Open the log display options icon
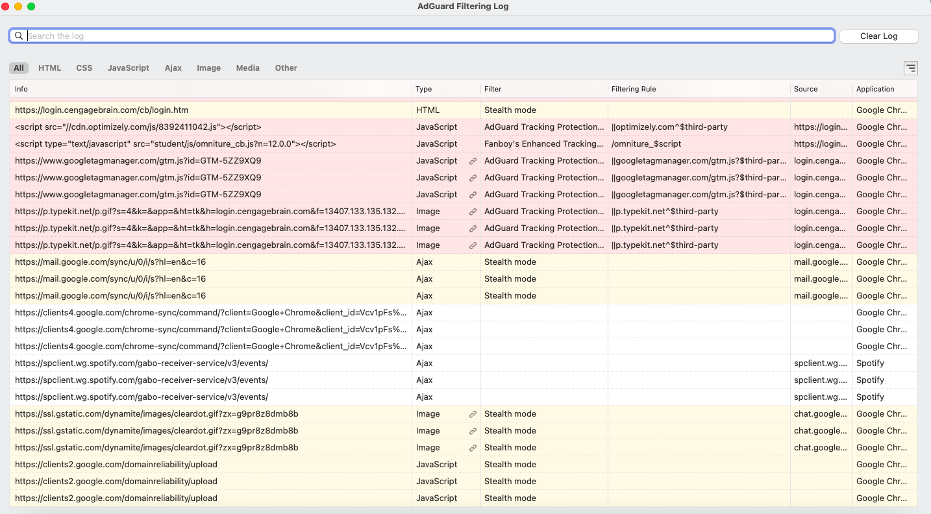The width and height of the screenshot is (931, 514). 910,67
